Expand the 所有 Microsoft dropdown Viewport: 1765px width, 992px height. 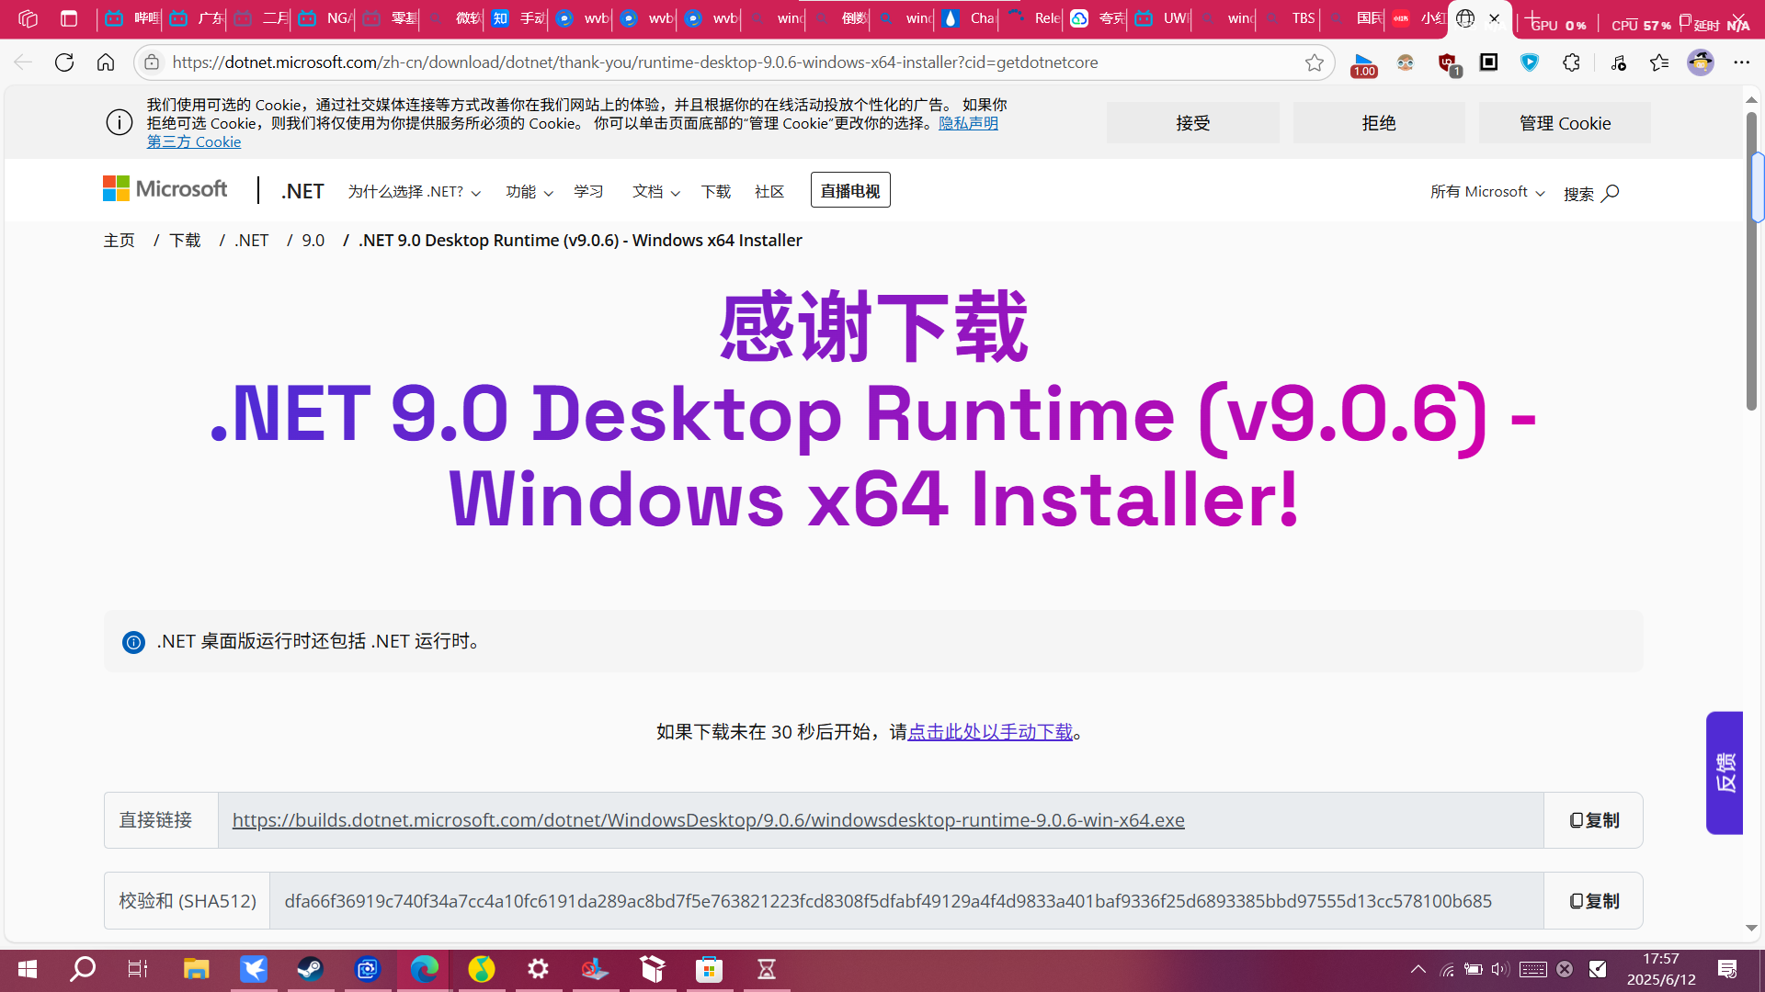[x=1486, y=192]
